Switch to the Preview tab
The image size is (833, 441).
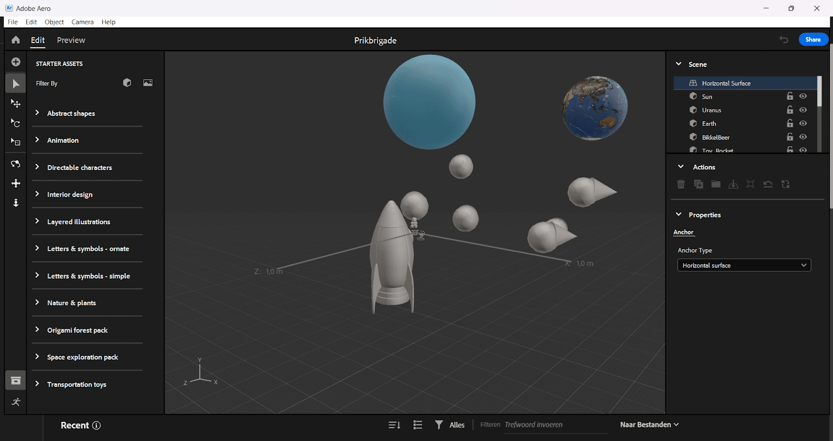pos(71,40)
